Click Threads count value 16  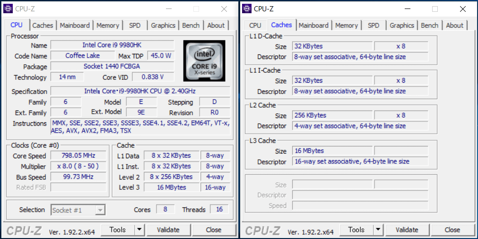[219, 209]
